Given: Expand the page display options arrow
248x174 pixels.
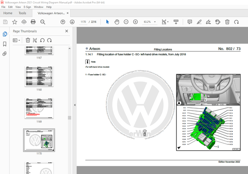Looking at the screenshot, I should 168,22.
